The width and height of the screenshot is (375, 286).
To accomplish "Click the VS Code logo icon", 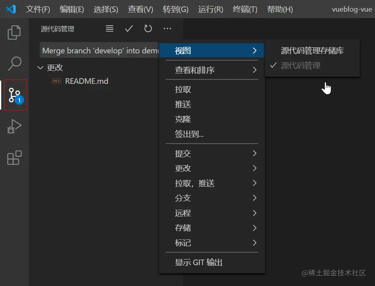I will [x=11, y=9].
